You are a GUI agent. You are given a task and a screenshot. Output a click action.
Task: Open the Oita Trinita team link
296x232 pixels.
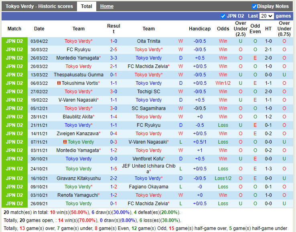tap(148, 41)
